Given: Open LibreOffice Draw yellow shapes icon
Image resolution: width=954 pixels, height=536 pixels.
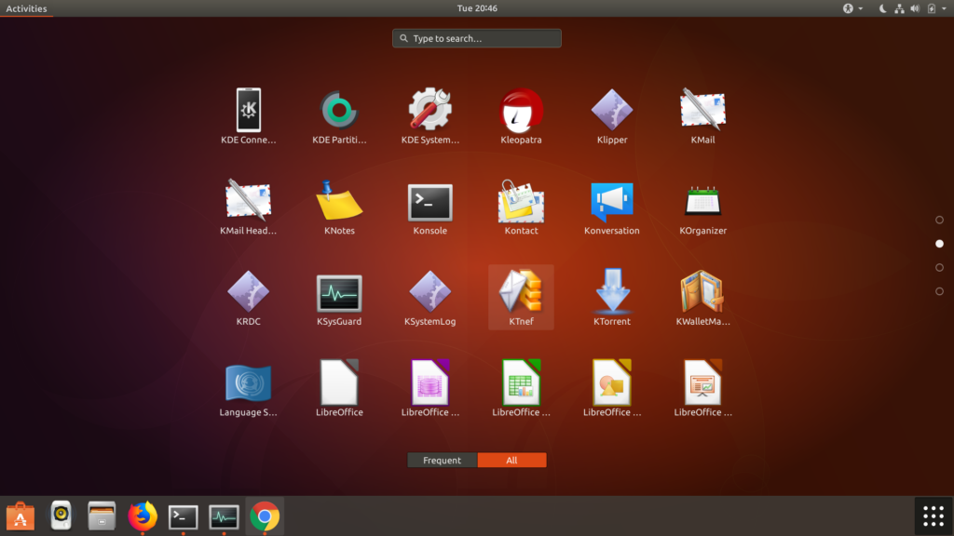Looking at the screenshot, I should [x=612, y=388].
